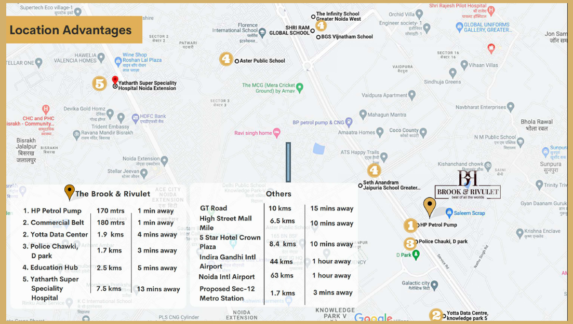Click the red pin at Yatharth Hospital
The image size is (573, 324).
pyautogui.click(x=115, y=81)
